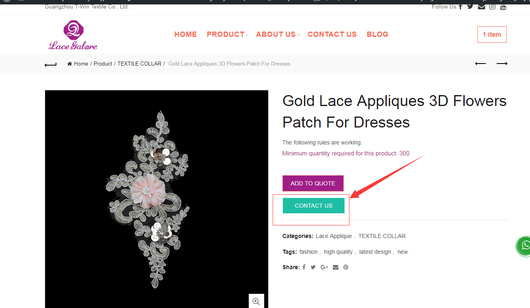
Task: Share on Pinterest via the share icon
Action: (x=346, y=267)
